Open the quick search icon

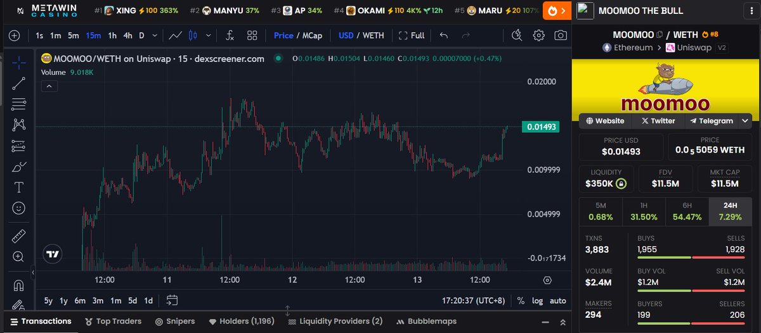point(517,35)
